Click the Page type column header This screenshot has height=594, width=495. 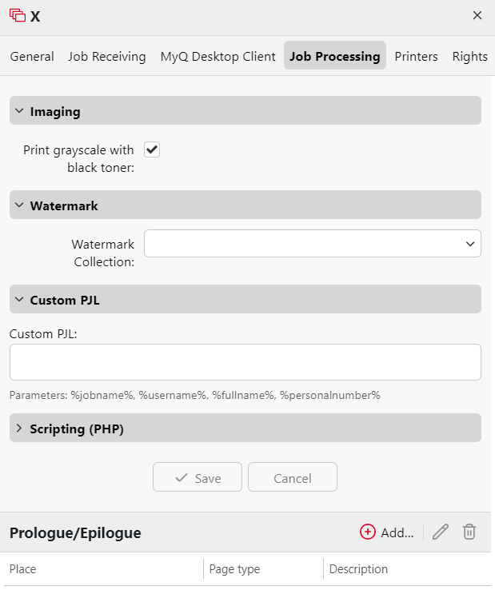234,569
